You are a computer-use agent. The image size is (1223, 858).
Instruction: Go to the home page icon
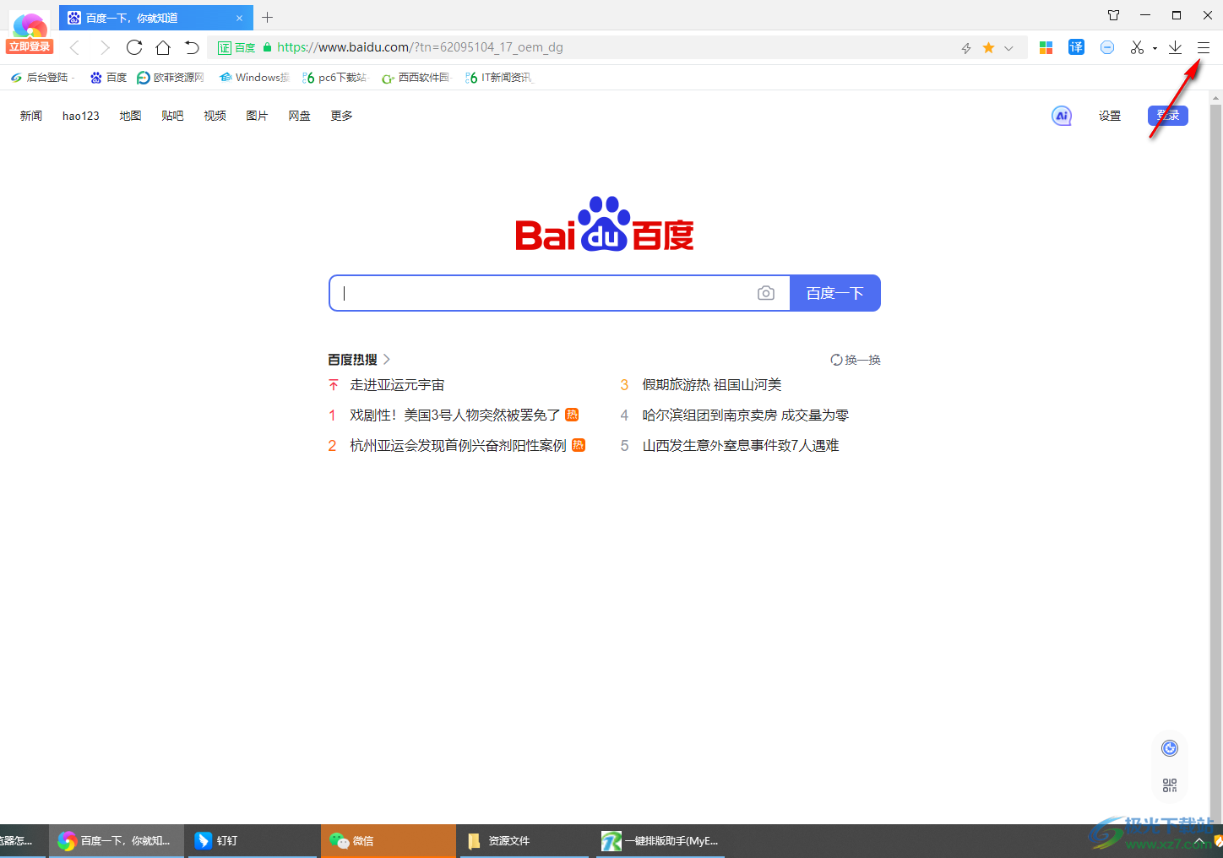163,47
